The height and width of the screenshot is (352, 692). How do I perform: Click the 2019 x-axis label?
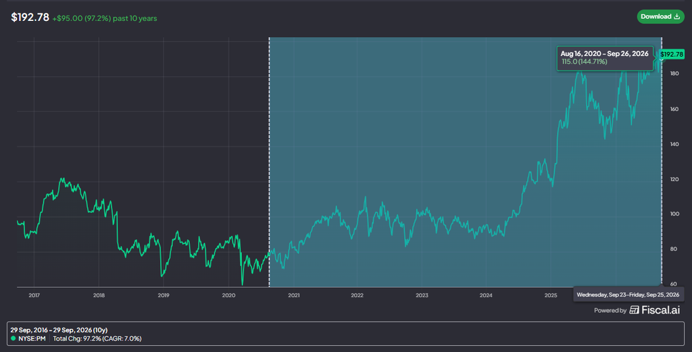[x=164, y=295]
